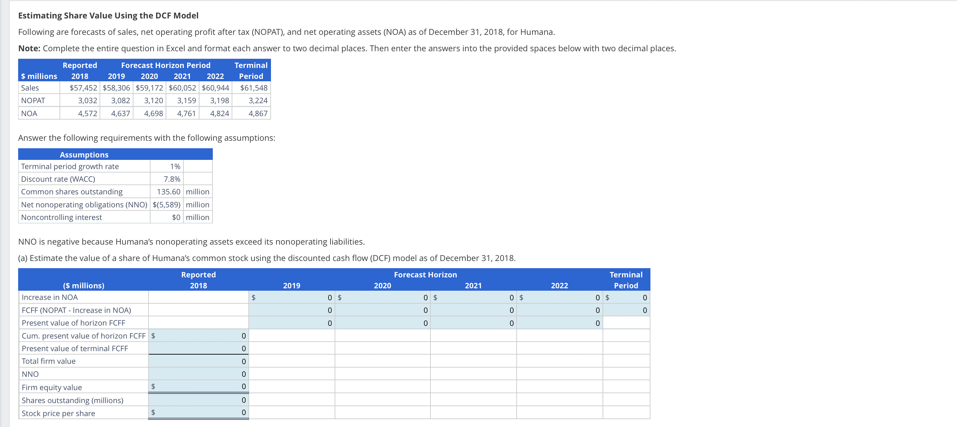Click the Increase in NOA 2019 input field

[293, 297]
